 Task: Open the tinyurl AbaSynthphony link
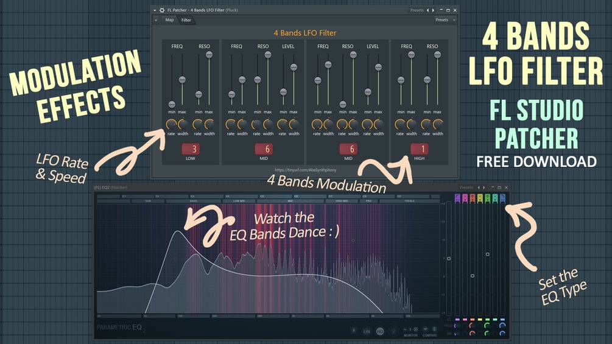[x=306, y=170]
